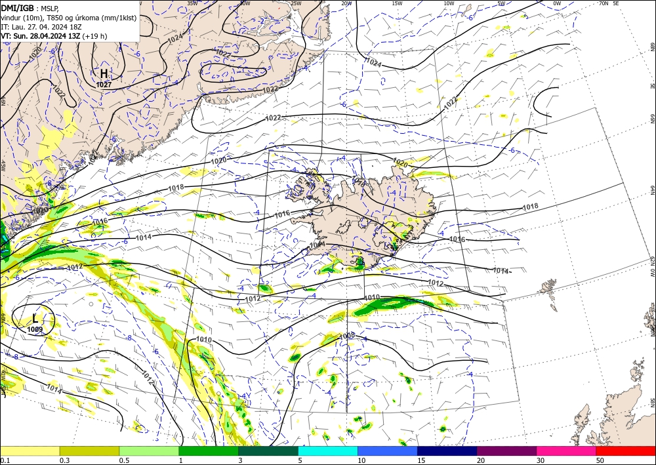Click the '45W' longitude label
The width and height of the screenshot is (656, 465).
pyautogui.click(x=3, y=166)
